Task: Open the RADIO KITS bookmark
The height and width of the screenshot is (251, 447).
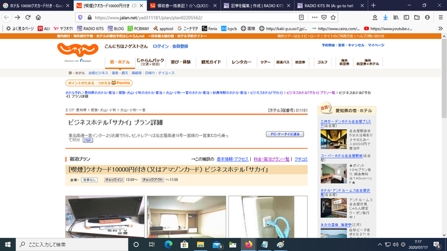Action: 90,29
